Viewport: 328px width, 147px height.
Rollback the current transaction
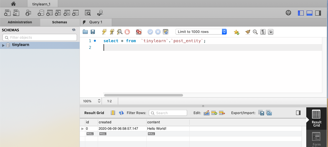(158, 32)
